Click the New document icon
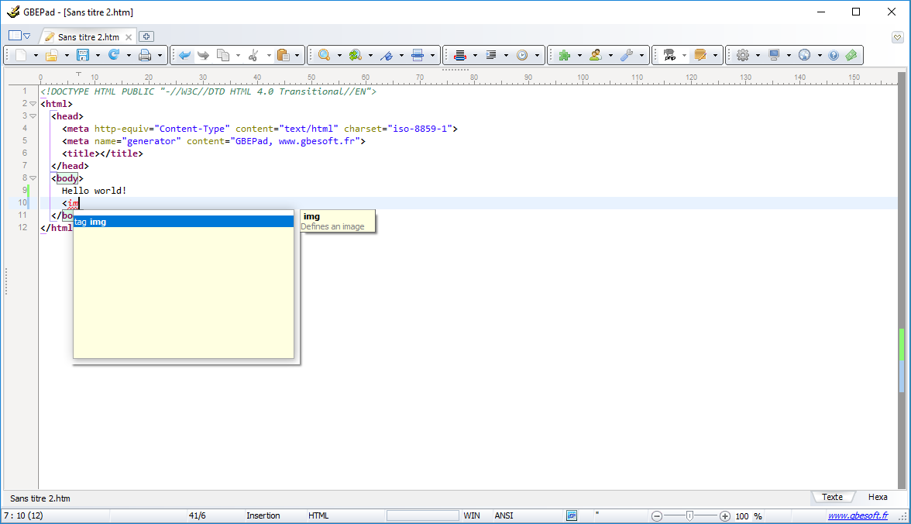The height and width of the screenshot is (524, 911). tap(21, 55)
